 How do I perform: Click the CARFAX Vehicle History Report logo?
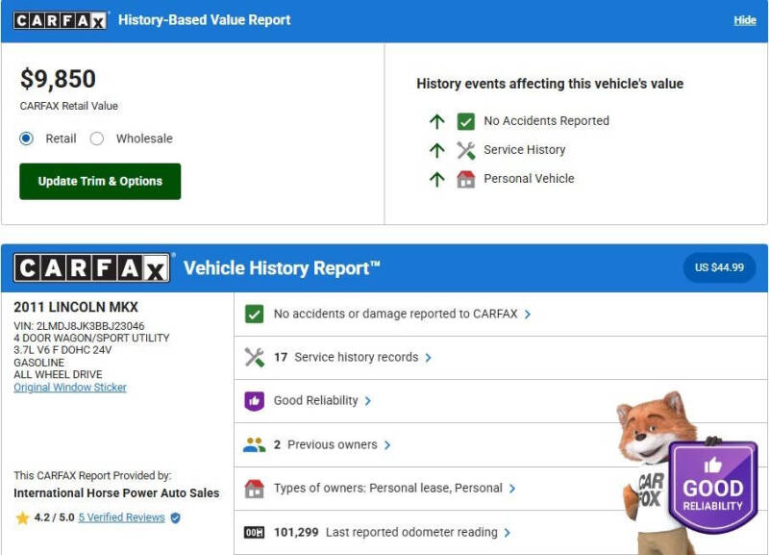pyautogui.click(x=92, y=268)
